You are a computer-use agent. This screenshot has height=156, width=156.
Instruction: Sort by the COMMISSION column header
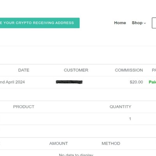(129, 70)
